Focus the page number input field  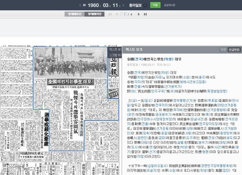[124, 14]
